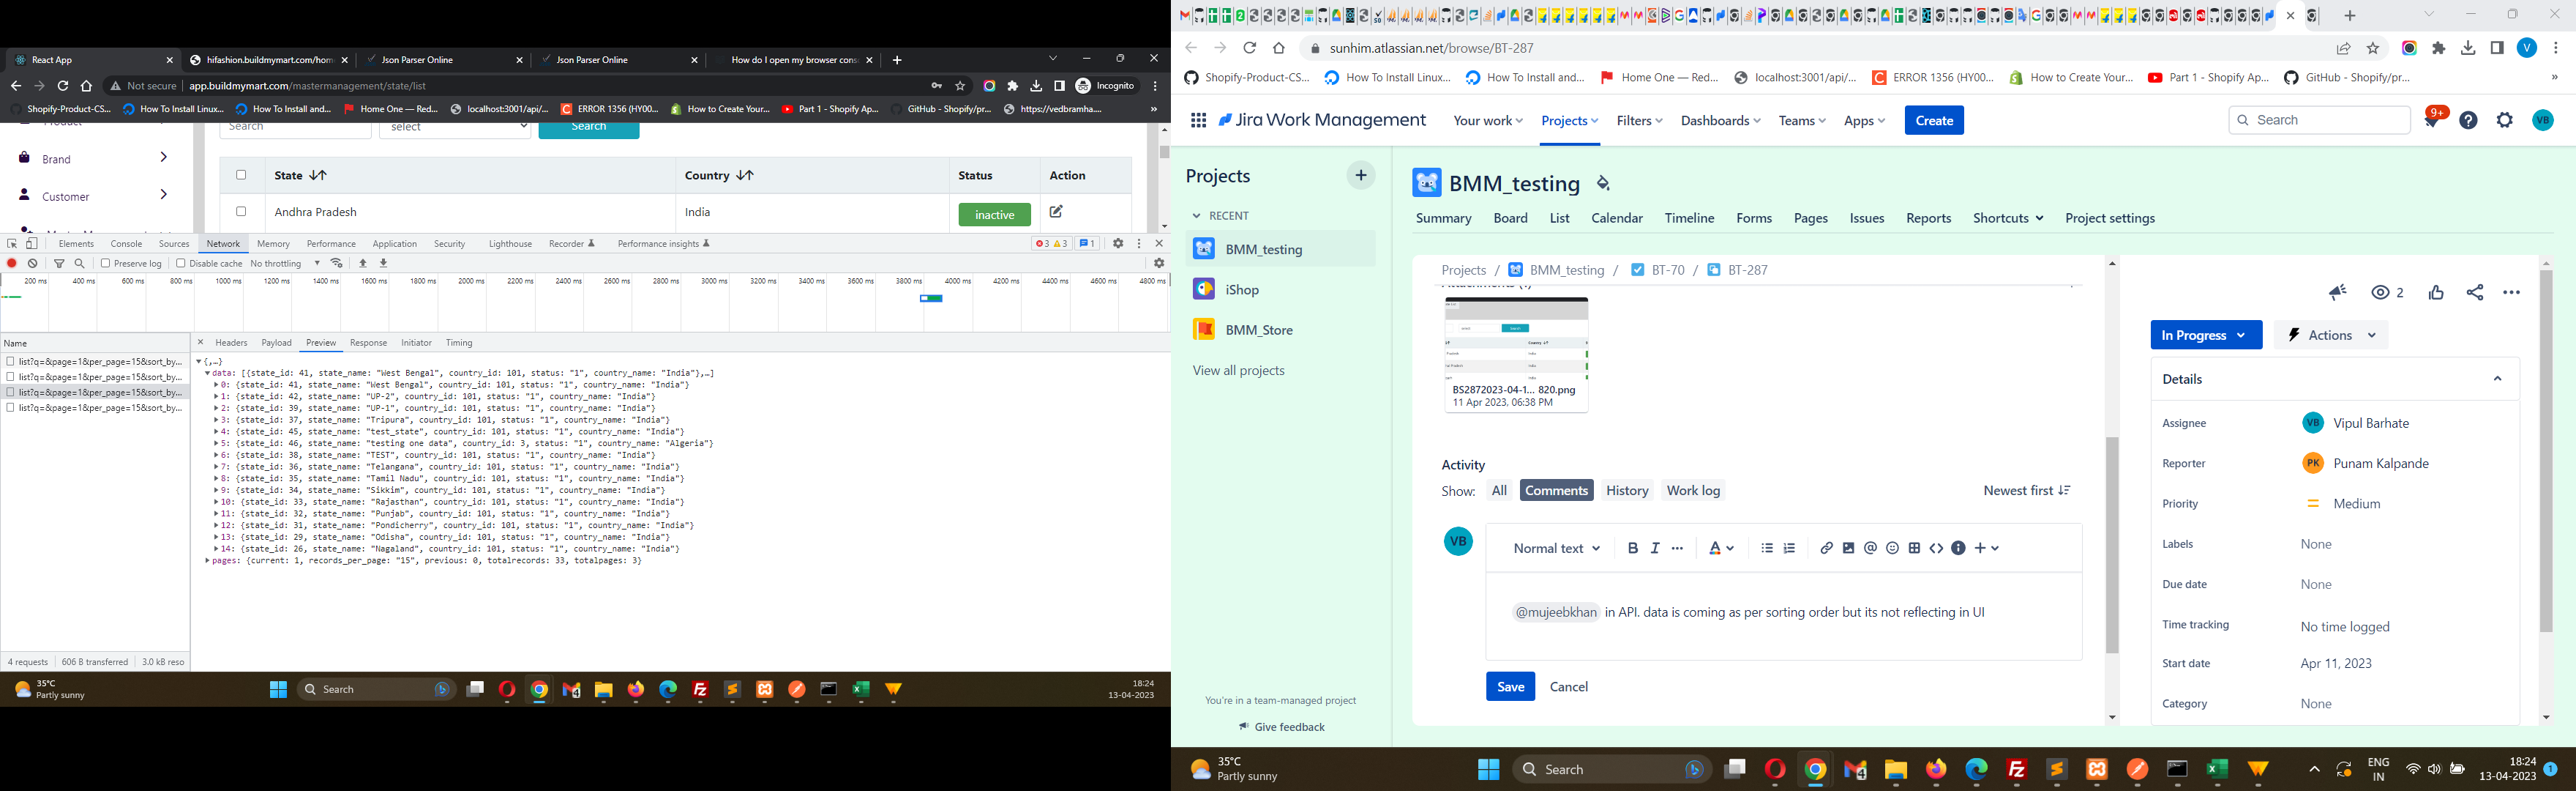Open the Headers tab of the request
Screen dimensions: 2576x791
point(231,343)
